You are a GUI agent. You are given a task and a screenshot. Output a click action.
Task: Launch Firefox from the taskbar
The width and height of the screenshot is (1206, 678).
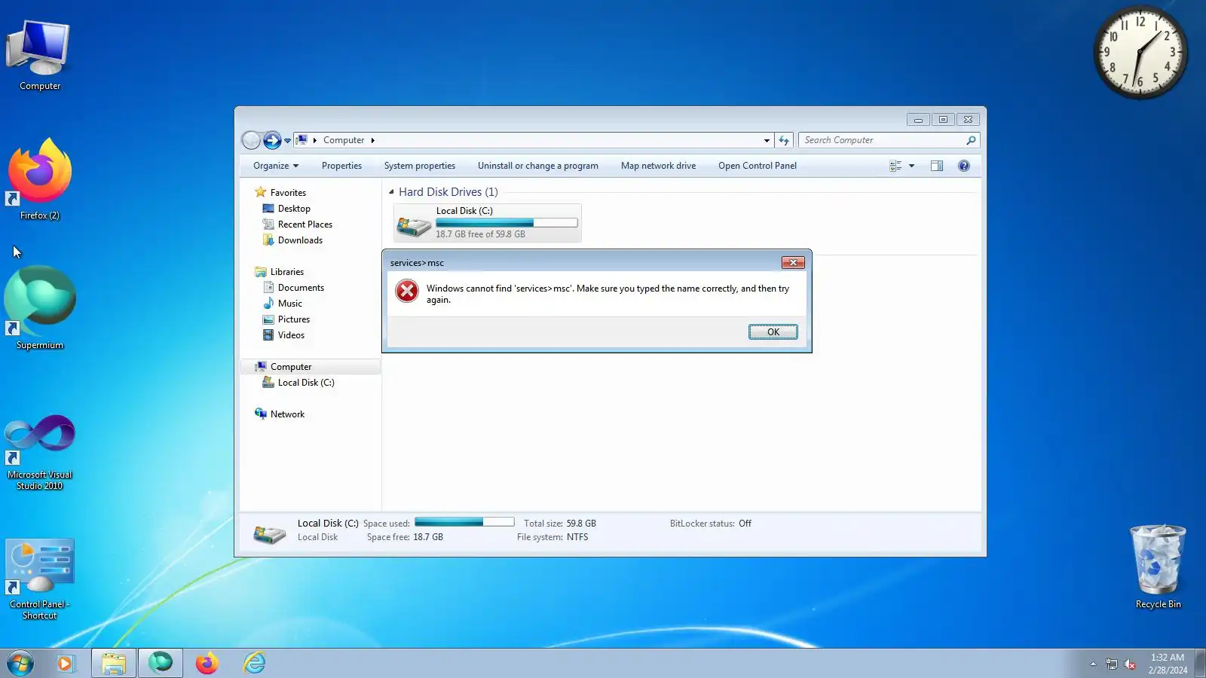[x=207, y=664]
